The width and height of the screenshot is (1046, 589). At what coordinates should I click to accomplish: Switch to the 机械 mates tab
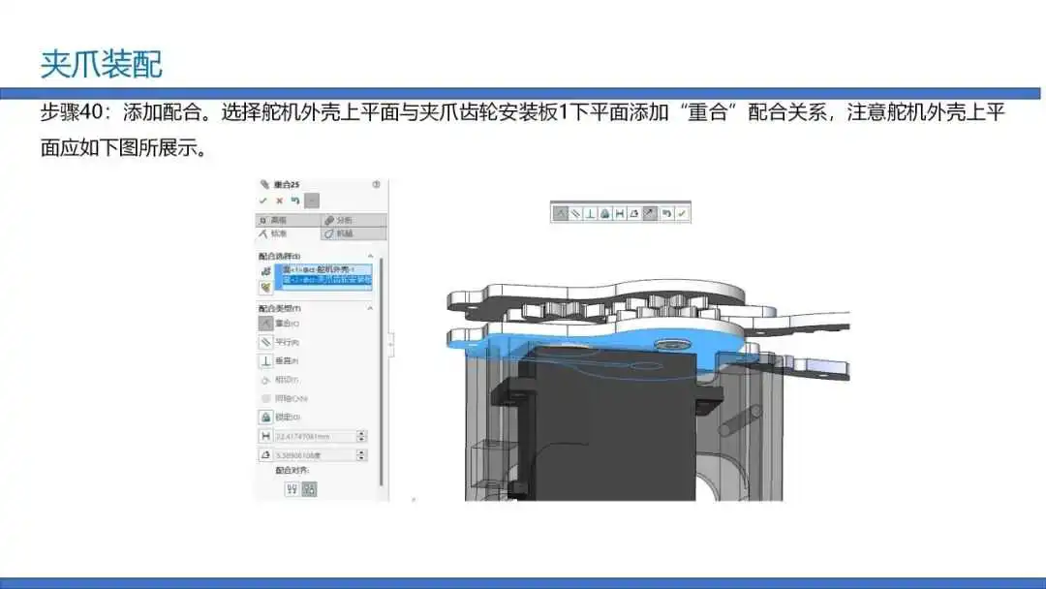pos(354,233)
